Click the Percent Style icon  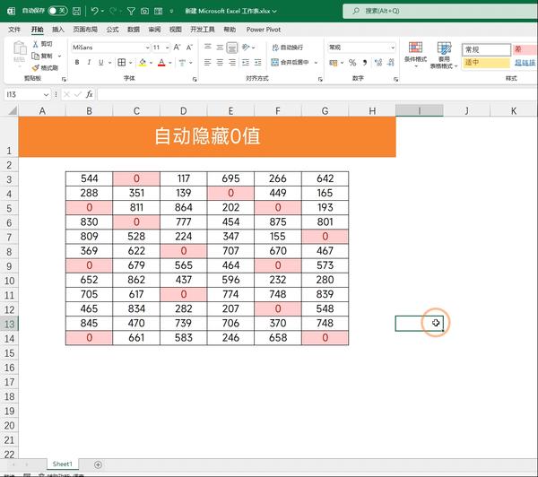pos(352,63)
